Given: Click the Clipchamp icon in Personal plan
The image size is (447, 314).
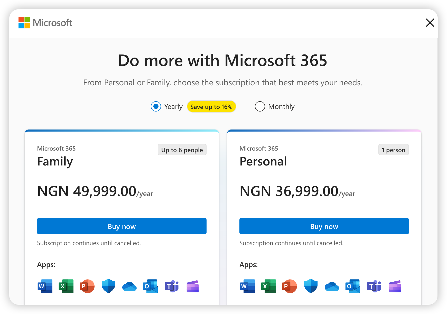Looking at the screenshot, I should [395, 286].
